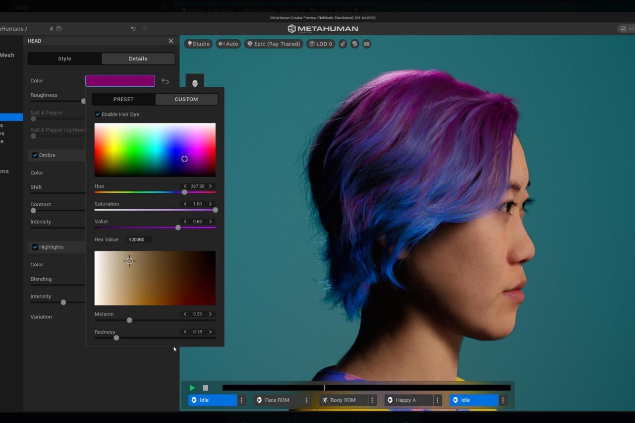635x423 pixels.
Task: Open the Auto camera dropdown
Action: coord(229,44)
